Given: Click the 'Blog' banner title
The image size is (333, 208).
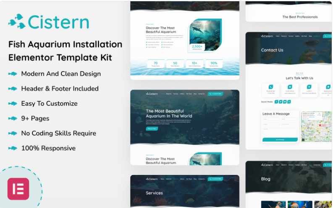Looking at the screenshot, I should tap(266, 179).
